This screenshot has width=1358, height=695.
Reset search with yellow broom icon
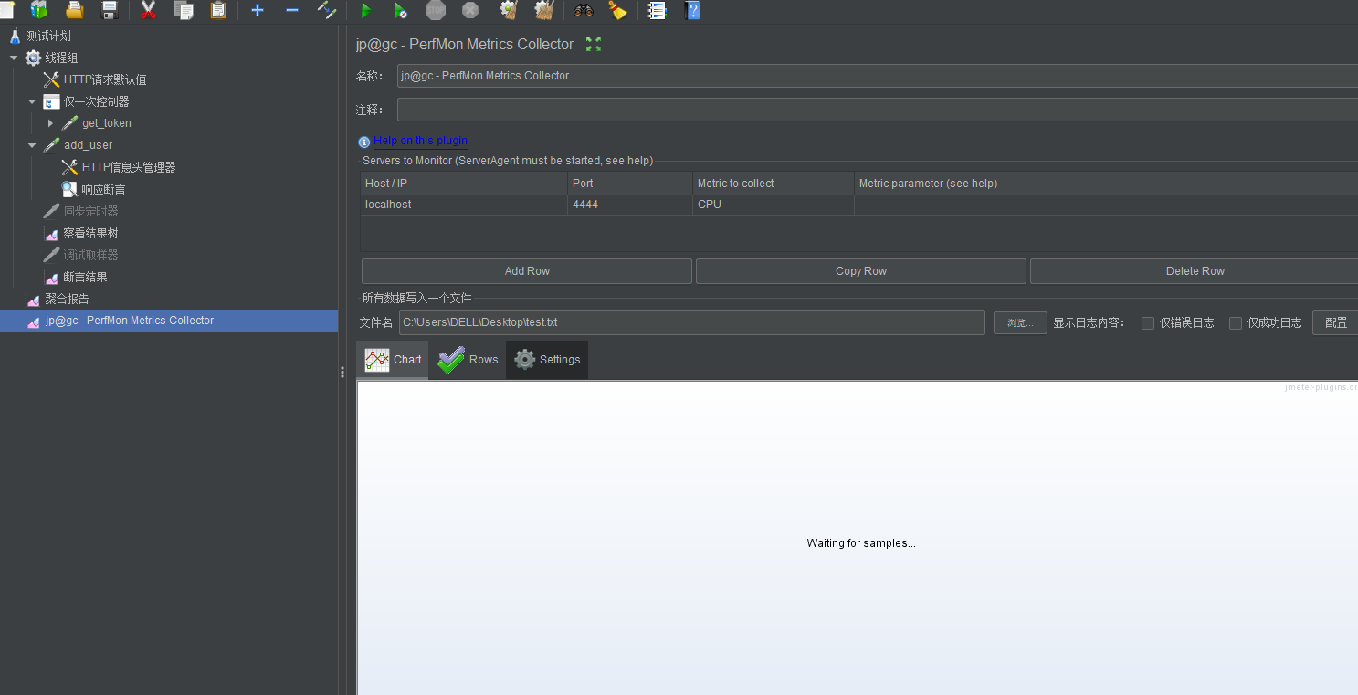pos(618,10)
